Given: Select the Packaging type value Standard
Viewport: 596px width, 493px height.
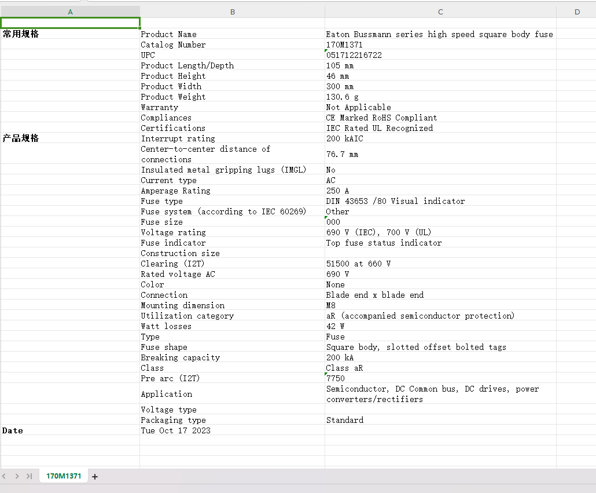Looking at the screenshot, I should click(440, 419).
